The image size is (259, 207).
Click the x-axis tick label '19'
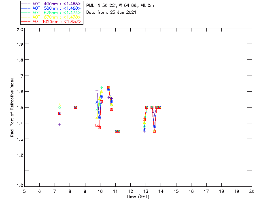[x=237, y=191]
